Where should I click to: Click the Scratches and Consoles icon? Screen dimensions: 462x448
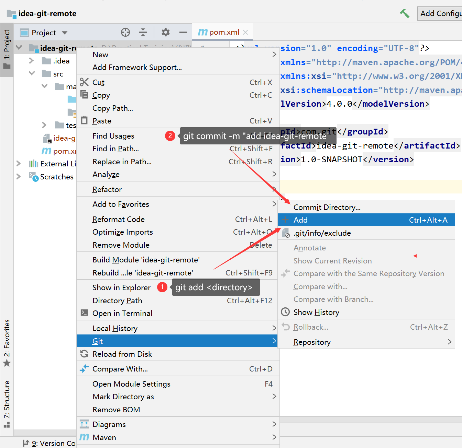[34, 177]
